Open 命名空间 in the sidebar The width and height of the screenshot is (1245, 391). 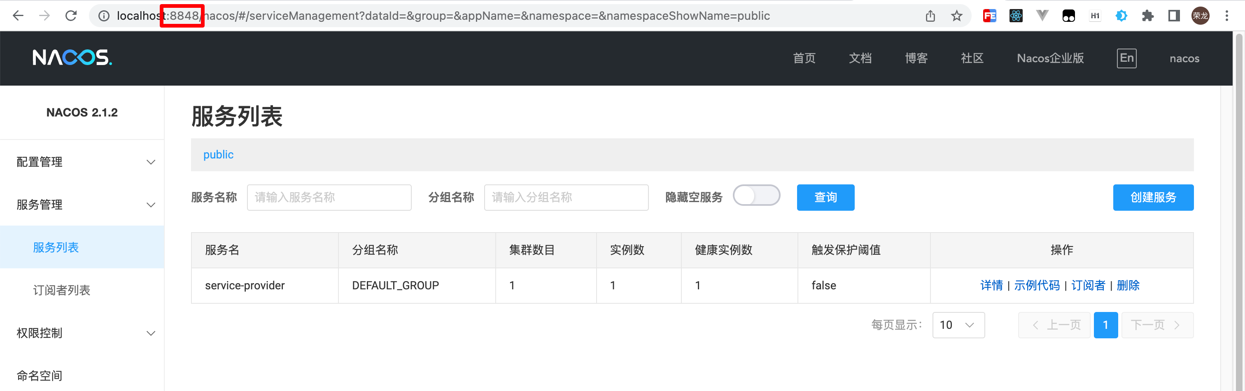[x=39, y=375]
